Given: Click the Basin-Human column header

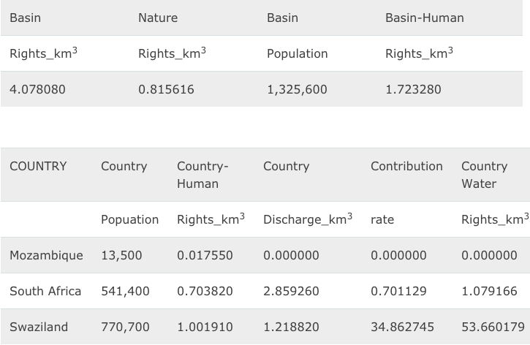Looking at the screenshot, I should [x=424, y=18].
